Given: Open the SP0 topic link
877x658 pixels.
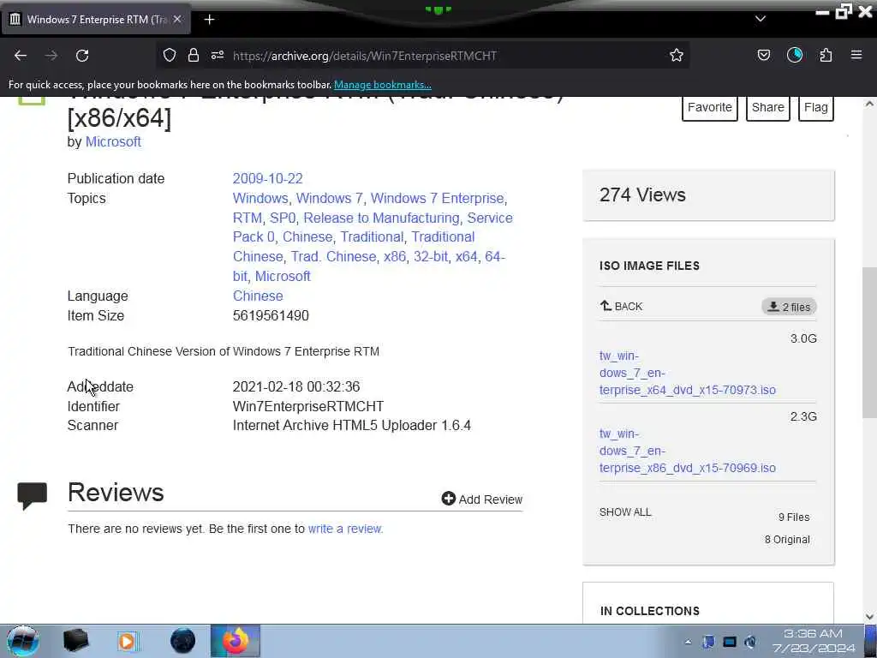Looking at the screenshot, I should click(x=283, y=218).
